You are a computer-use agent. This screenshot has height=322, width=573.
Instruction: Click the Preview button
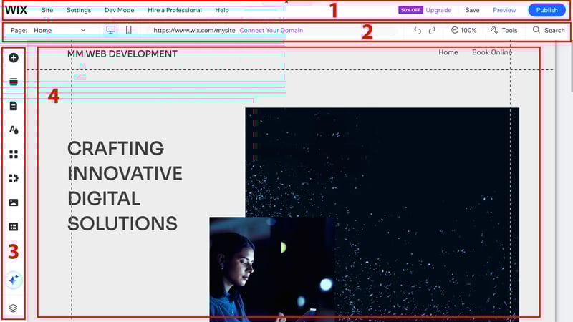click(x=504, y=10)
